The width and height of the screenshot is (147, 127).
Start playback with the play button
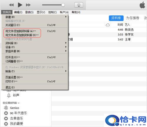pos(20,5)
